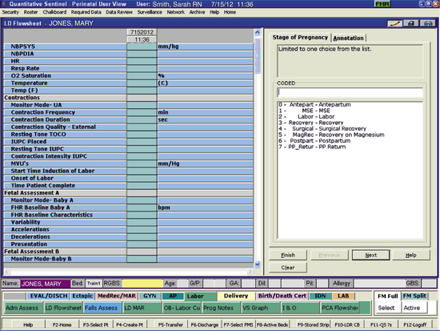Click the FHR Baseline Baby A value cell

point(142,208)
